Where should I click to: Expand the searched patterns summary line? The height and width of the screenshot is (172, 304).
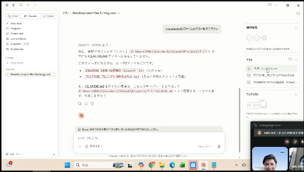[x=95, y=45]
